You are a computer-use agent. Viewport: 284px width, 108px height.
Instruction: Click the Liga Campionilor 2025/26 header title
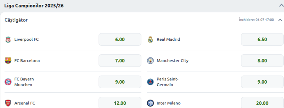coord(34,6)
